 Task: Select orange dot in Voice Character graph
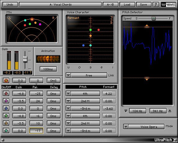(90, 36)
